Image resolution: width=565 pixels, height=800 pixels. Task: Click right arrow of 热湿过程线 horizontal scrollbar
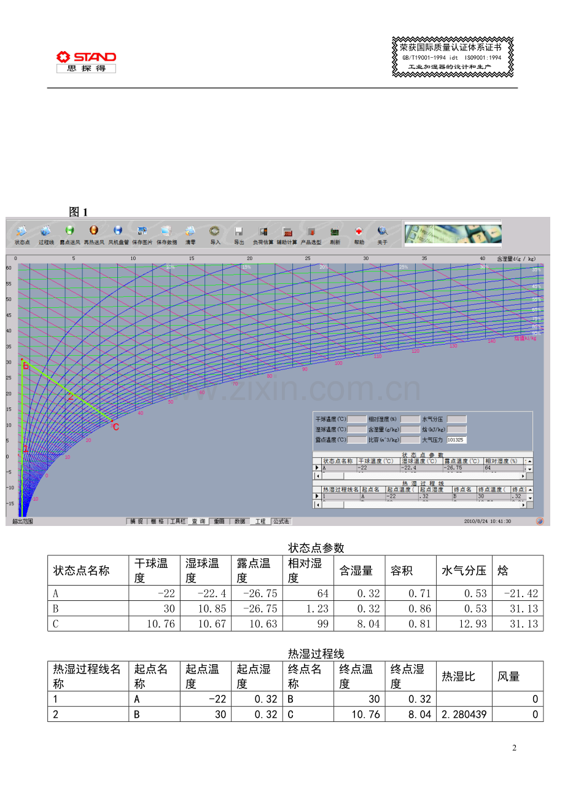(x=523, y=504)
